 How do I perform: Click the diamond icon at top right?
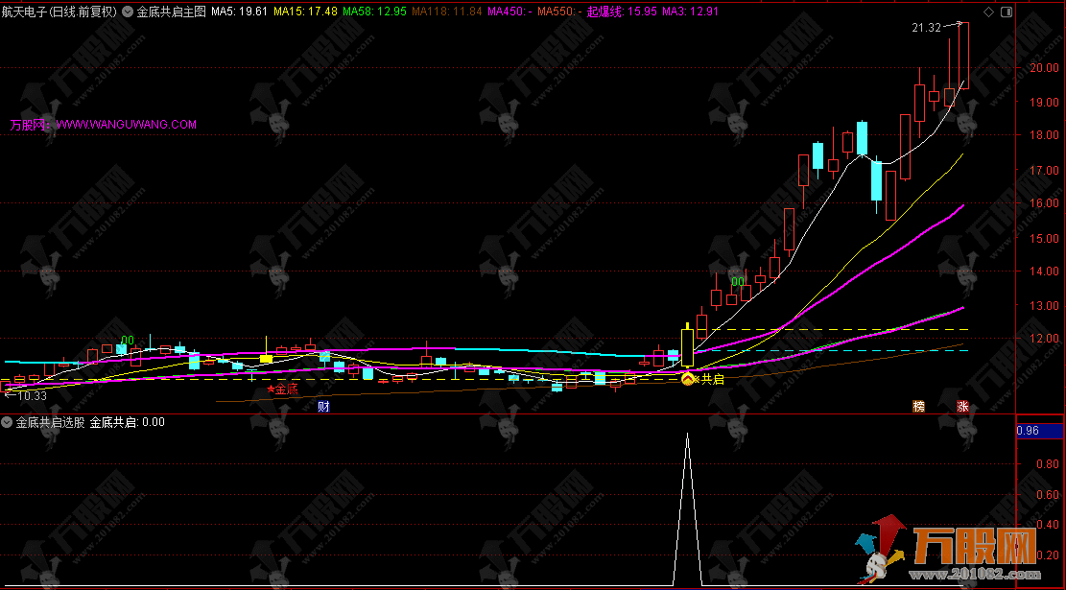[x=989, y=12]
